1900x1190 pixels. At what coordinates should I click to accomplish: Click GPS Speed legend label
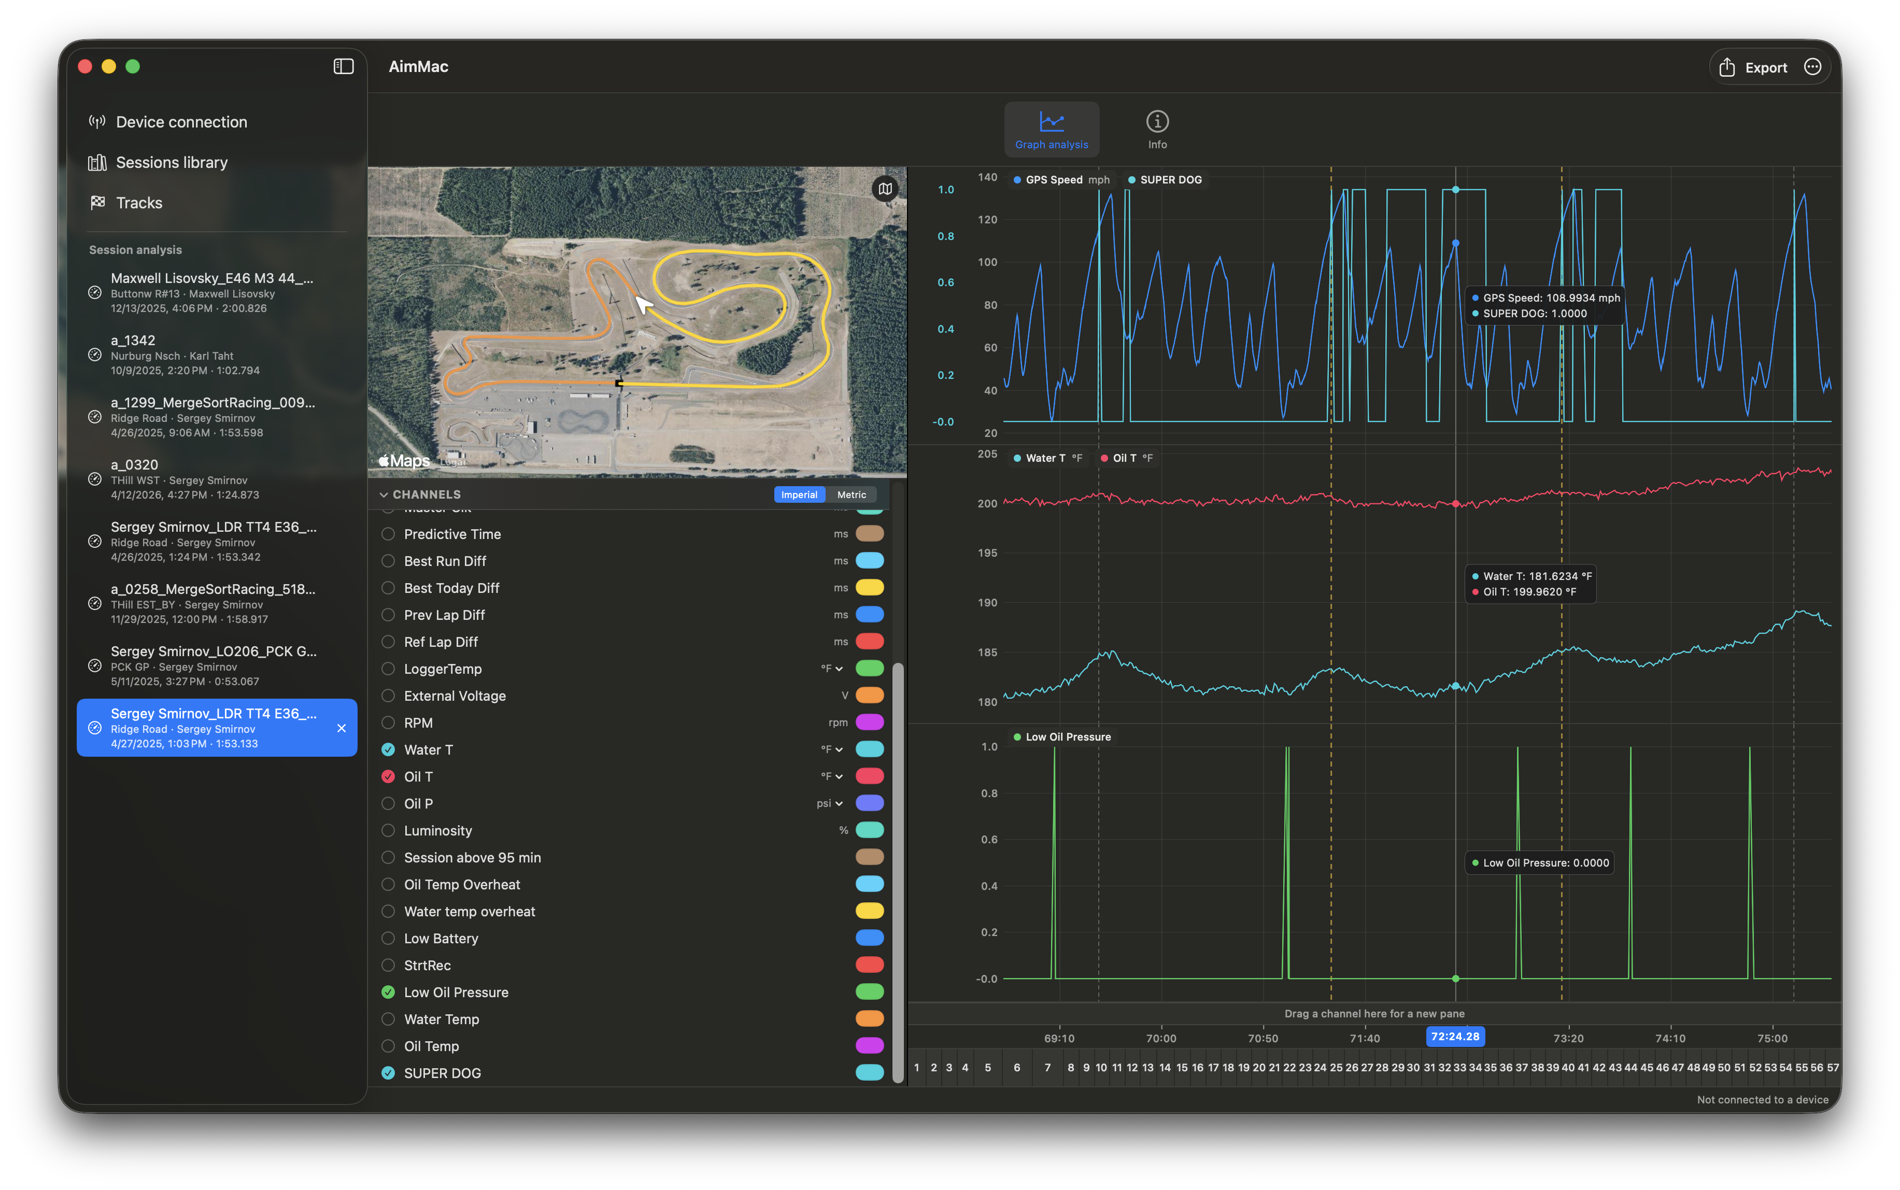(1061, 179)
